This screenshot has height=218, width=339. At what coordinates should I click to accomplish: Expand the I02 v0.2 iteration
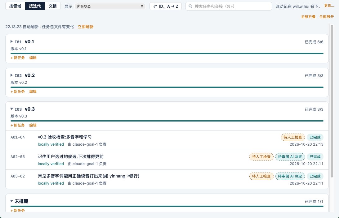click(x=12, y=75)
